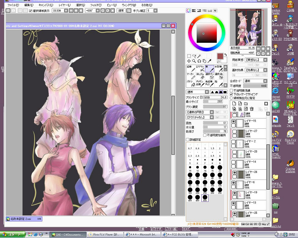Click the foreground red color swatch
Viewport: 298px width, 238px height.
click(x=220, y=56)
